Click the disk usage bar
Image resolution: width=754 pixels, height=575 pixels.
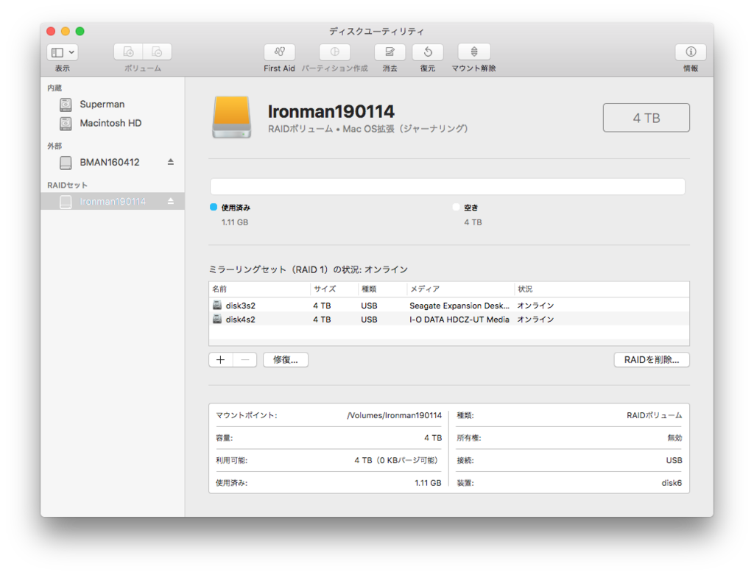[448, 186]
